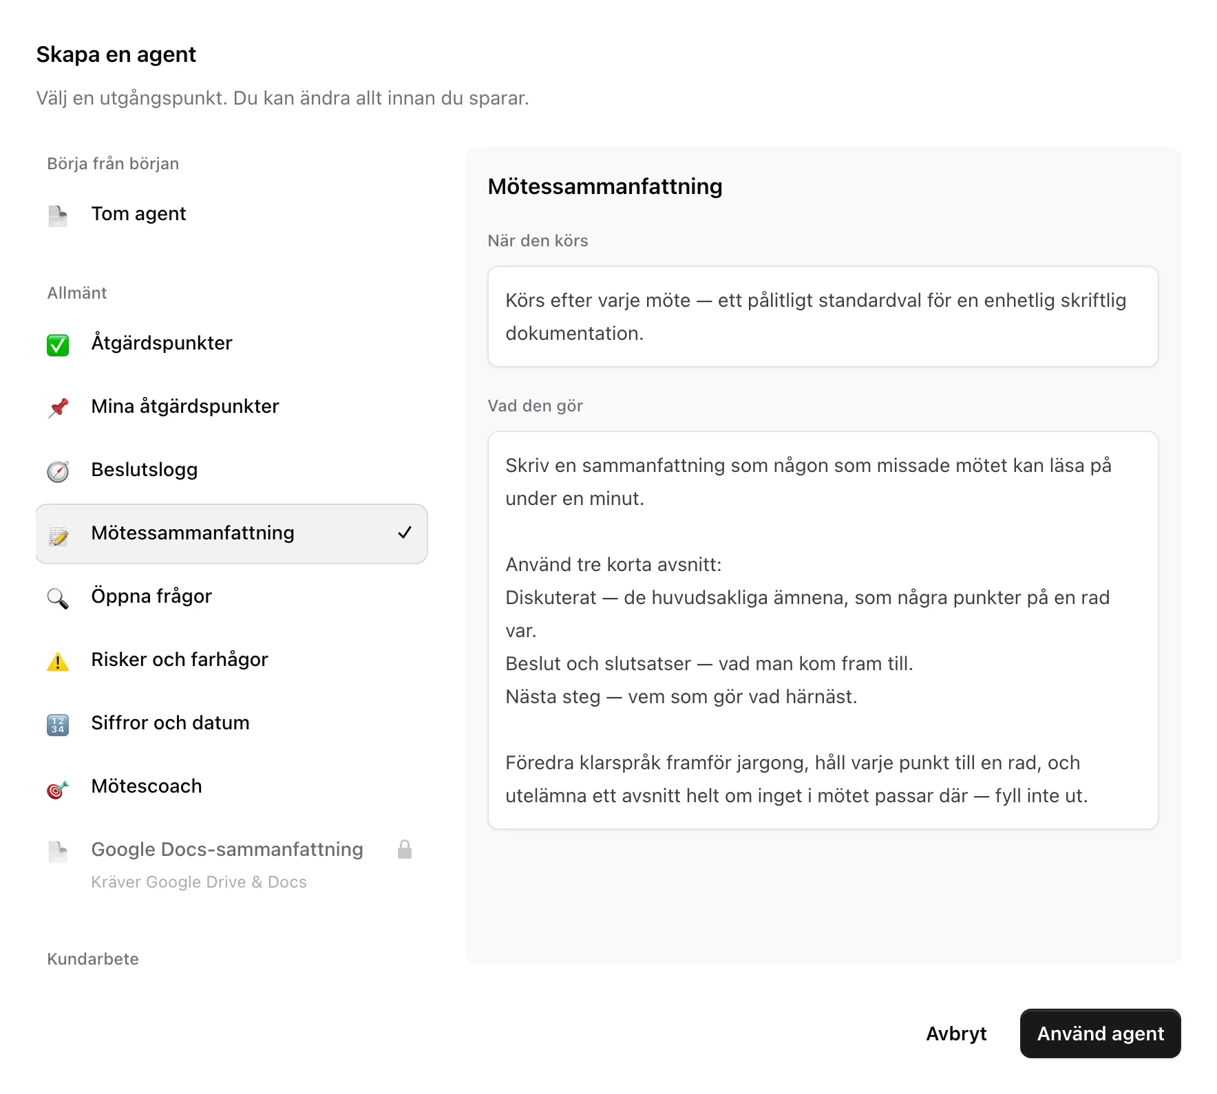Select the Tom agent template

pyautogui.click(x=231, y=214)
